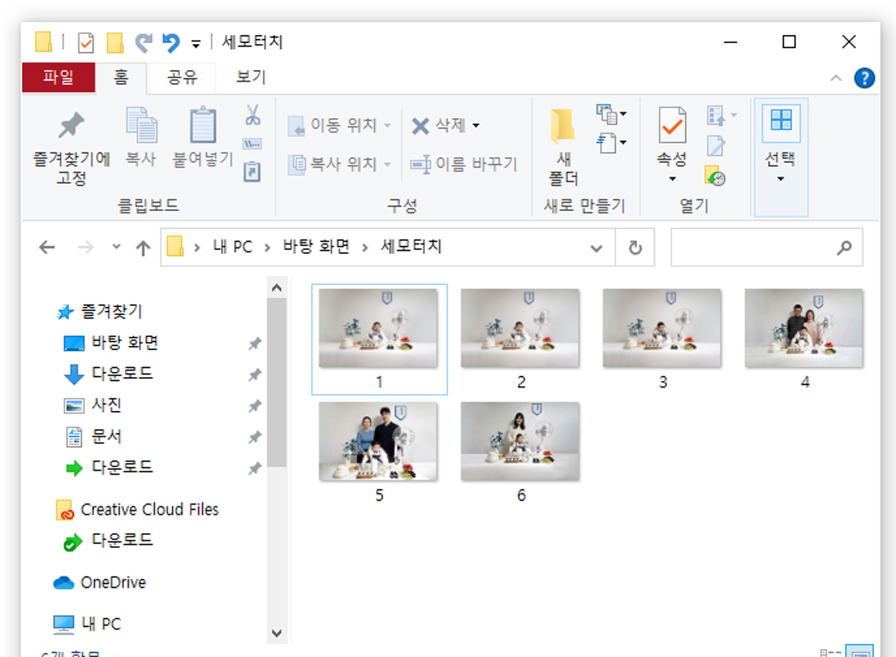Click the search magnifier icon
Screen dimensions: 896x657
click(x=844, y=248)
